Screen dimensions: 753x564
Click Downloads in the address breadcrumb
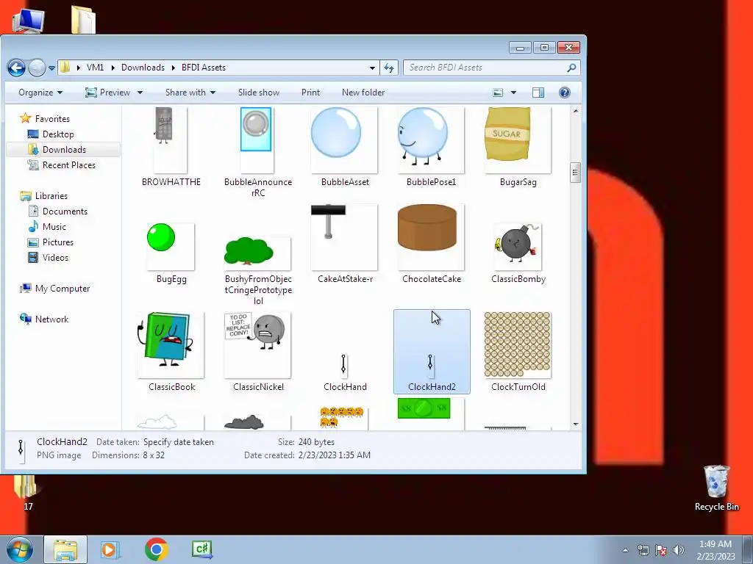pos(143,68)
